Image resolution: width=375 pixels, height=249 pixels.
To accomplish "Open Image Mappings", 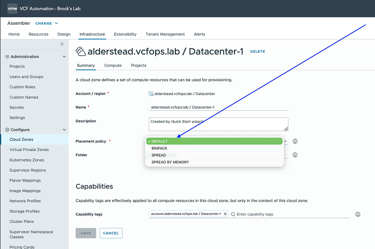I will tap(25, 191).
